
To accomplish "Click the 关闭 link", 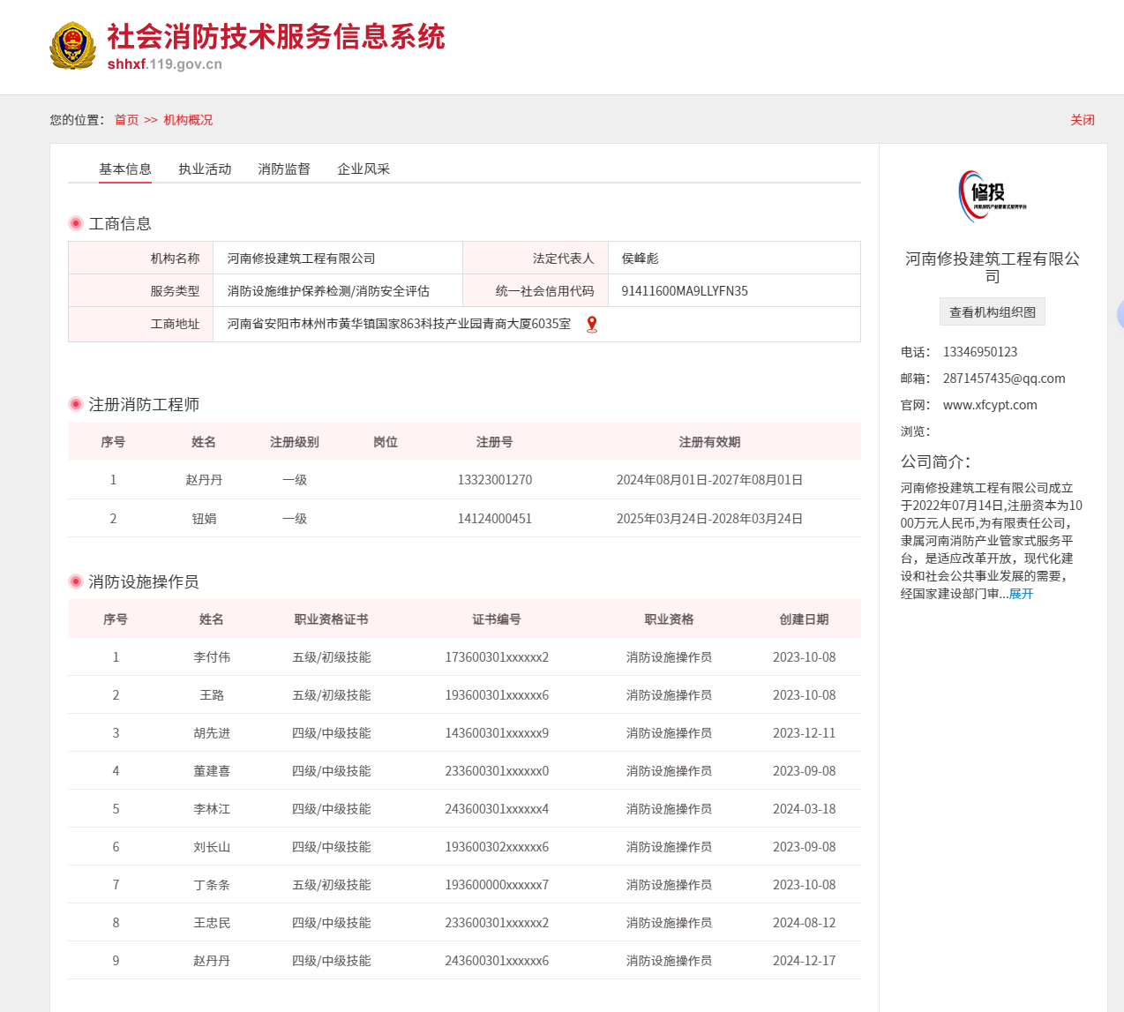I will (x=1083, y=120).
